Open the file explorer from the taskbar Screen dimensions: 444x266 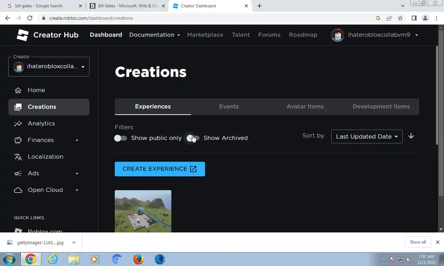click(x=74, y=259)
